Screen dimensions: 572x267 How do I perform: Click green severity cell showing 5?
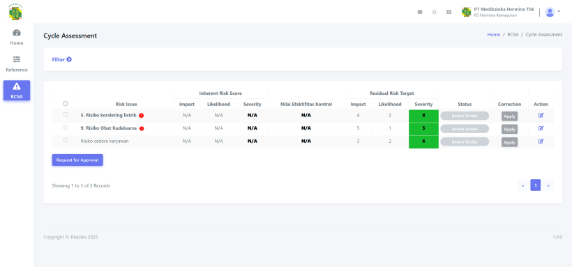coord(423,129)
